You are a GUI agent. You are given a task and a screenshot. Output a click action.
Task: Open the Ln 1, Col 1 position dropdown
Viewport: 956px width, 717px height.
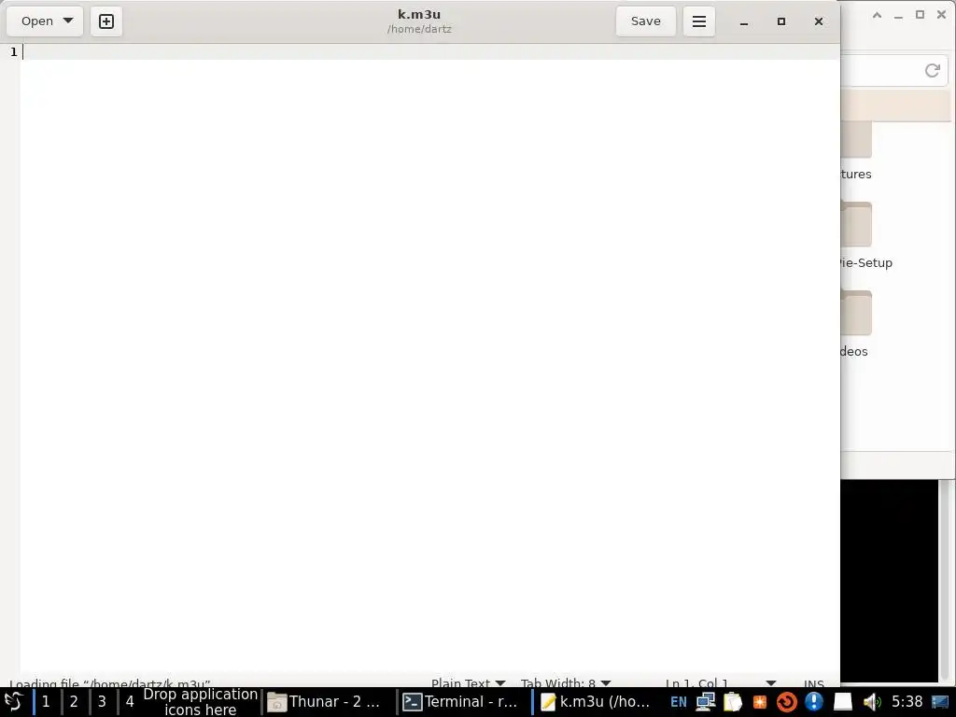click(x=720, y=682)
